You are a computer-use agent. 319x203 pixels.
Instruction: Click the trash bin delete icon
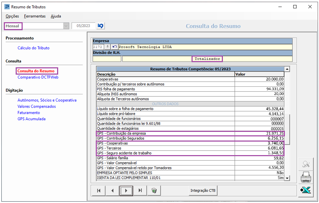coord(154,191)
